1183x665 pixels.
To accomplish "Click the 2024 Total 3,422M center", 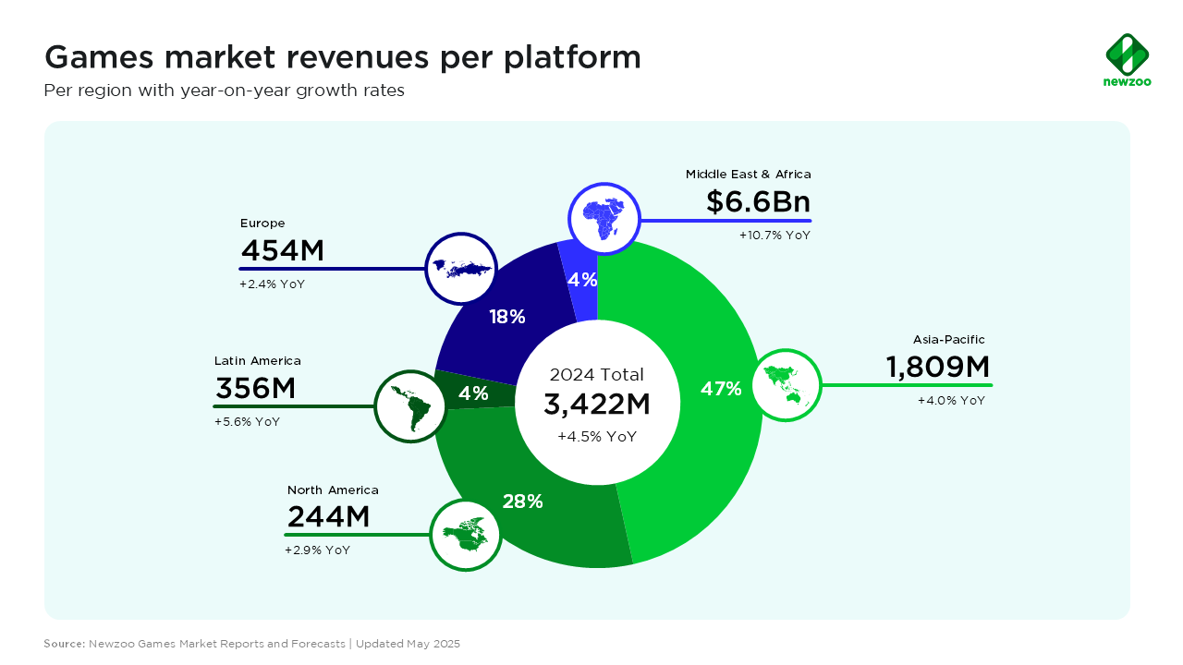I will point(597,405).
